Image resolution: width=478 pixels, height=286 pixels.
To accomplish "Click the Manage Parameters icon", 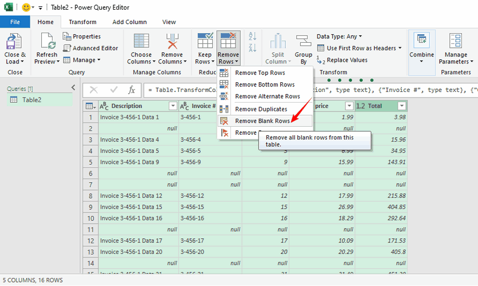I will (456, 41).
